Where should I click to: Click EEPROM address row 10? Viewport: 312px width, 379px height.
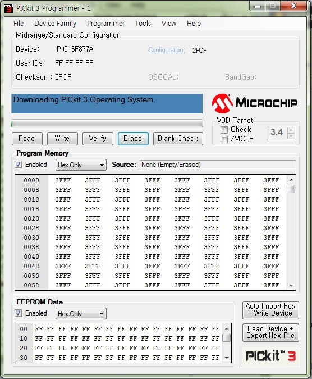click(x=24, y=339)
